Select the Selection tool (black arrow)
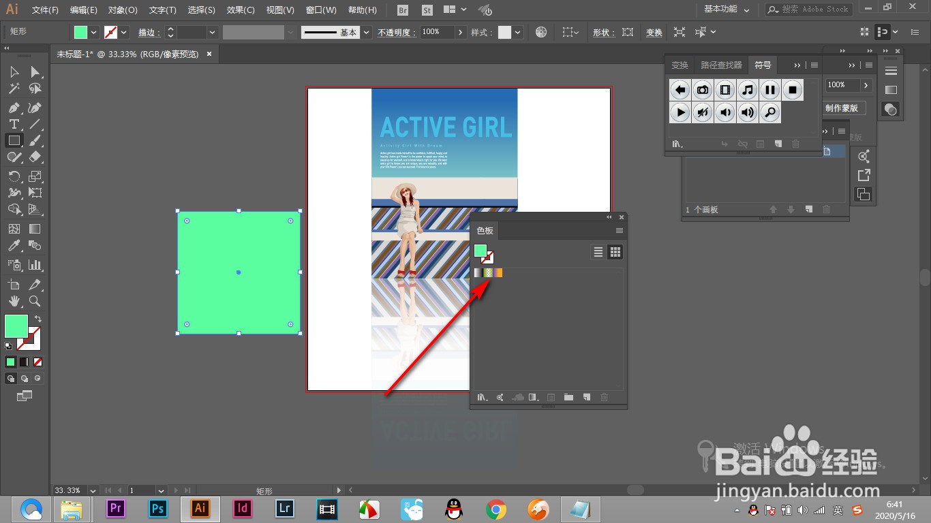 click(x=14, y=72)
